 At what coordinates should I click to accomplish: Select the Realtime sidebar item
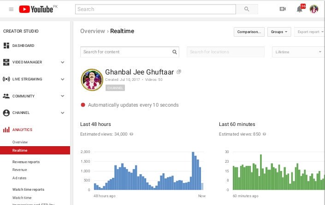click(35, 150)
